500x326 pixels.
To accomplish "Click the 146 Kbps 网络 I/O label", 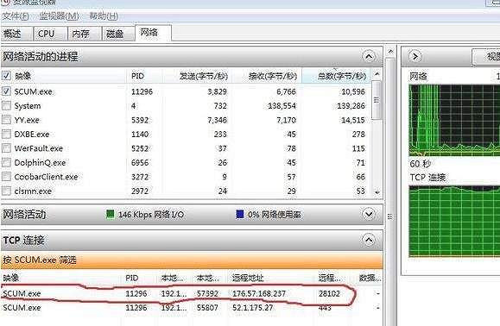I will tap(151, 215).
